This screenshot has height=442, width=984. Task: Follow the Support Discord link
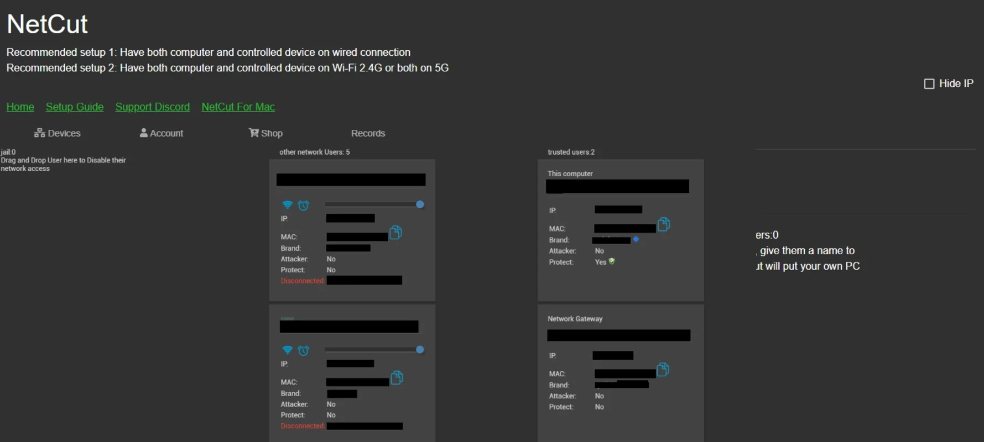[152, 107]
